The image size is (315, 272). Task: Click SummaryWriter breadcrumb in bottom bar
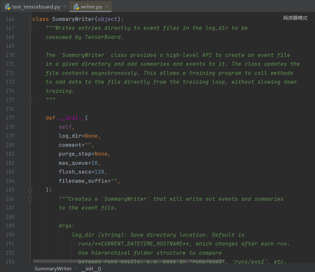click(53, 269)
